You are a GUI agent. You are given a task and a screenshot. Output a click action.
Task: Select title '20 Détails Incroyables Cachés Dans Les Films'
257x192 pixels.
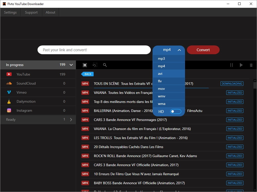click(x=128, y=147)
